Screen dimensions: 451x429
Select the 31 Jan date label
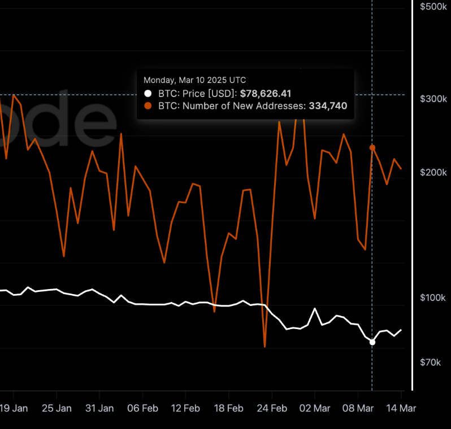99,408
